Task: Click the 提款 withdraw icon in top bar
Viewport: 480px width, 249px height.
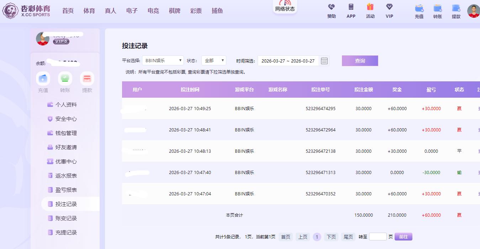Action: (456, 8)
